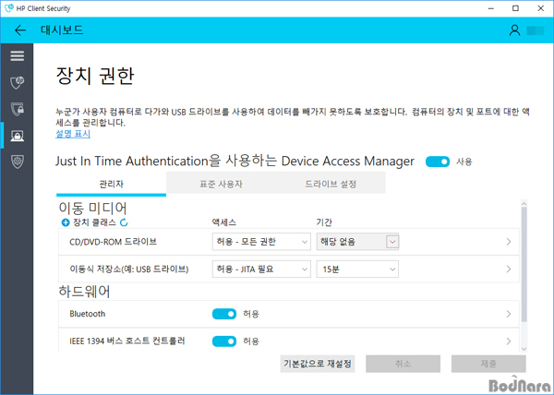554x395 pixels.
Task: Open the HP shield sidebar icon
Action: (17, 83)
